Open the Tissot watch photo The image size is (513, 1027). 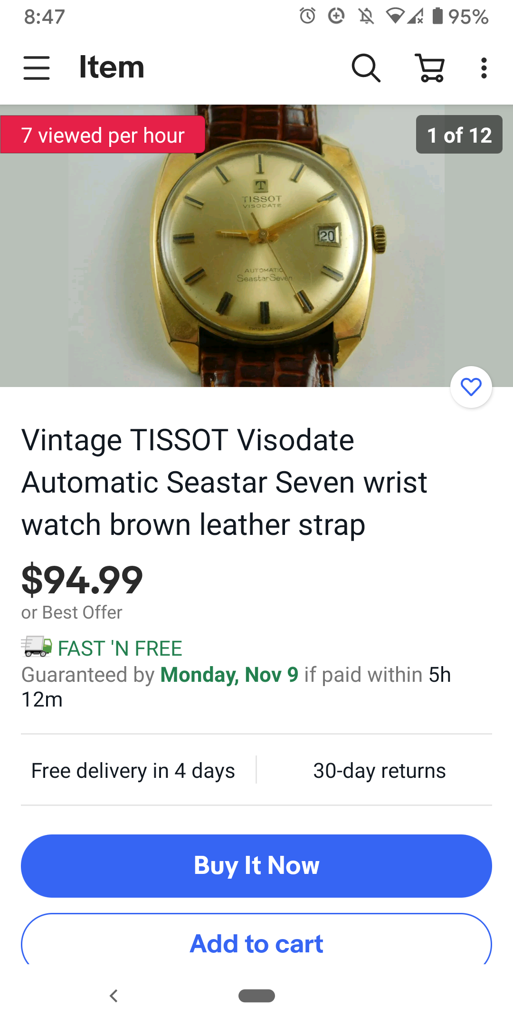click(x=256, y=246)
